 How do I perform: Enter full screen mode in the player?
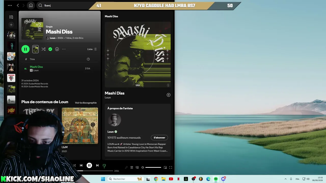coord(171,167)
